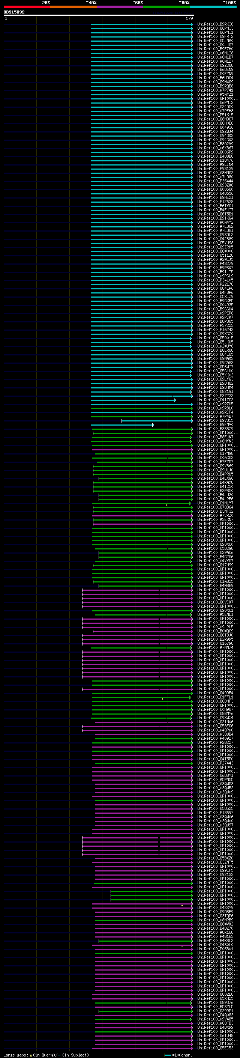The width and height of the screenshot is (240, 1058).
Task: Click the label UniRef100_Q8H0E8
Action: coord(215,123)
